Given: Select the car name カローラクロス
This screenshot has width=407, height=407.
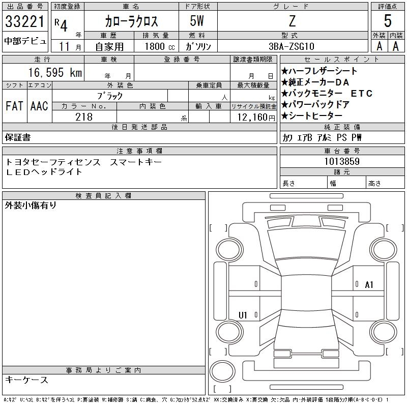Looking at the screenshot, I should (131, 22).
